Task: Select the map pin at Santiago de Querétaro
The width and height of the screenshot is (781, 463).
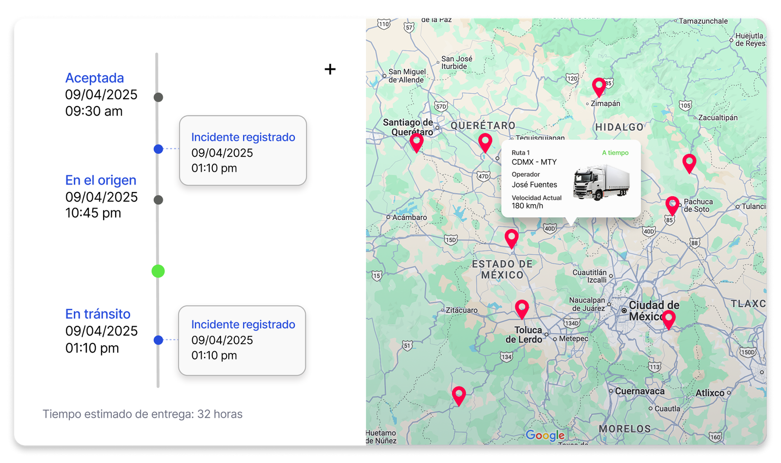Action: (x=416, y=143)
